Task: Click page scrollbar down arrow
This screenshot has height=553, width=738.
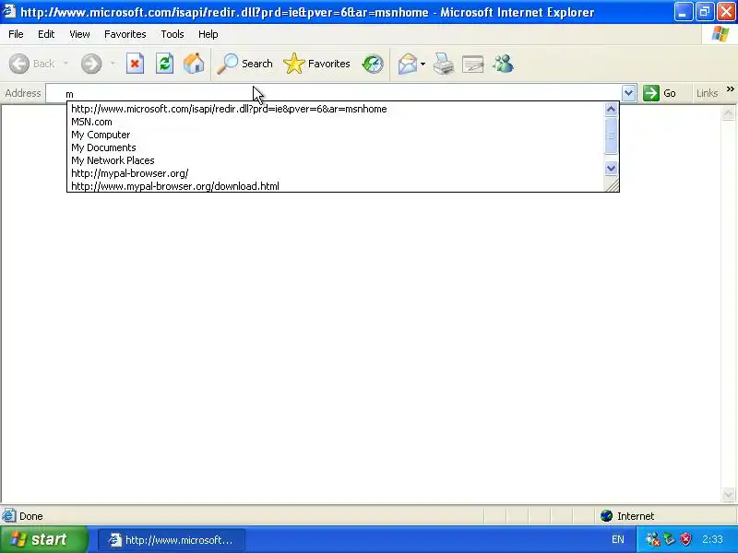Action: [728, 494]
